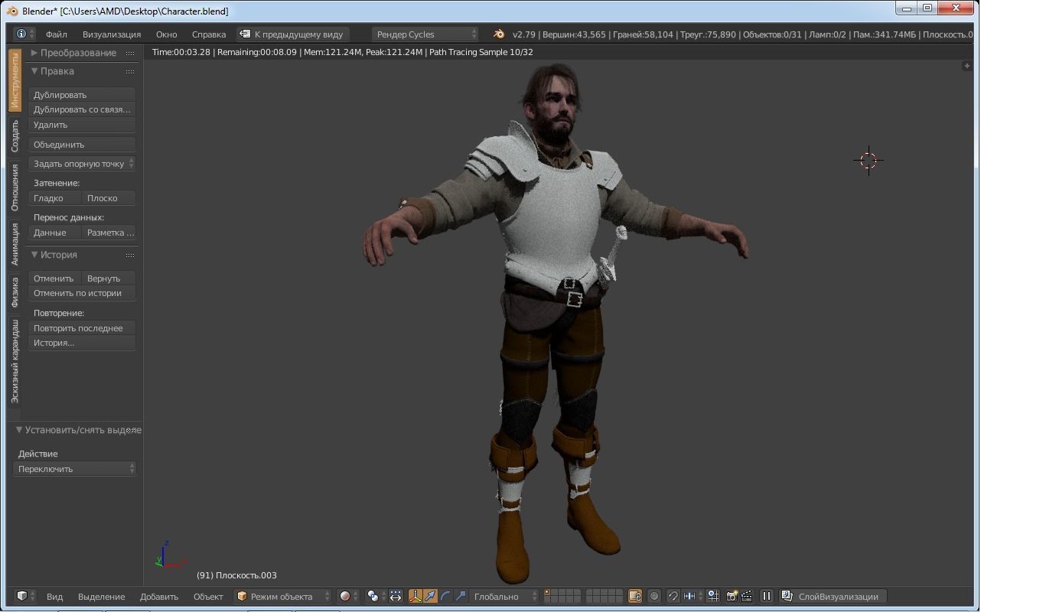Switch to the Отношения tab
1056x612 pixels.
tap(15, 187)
